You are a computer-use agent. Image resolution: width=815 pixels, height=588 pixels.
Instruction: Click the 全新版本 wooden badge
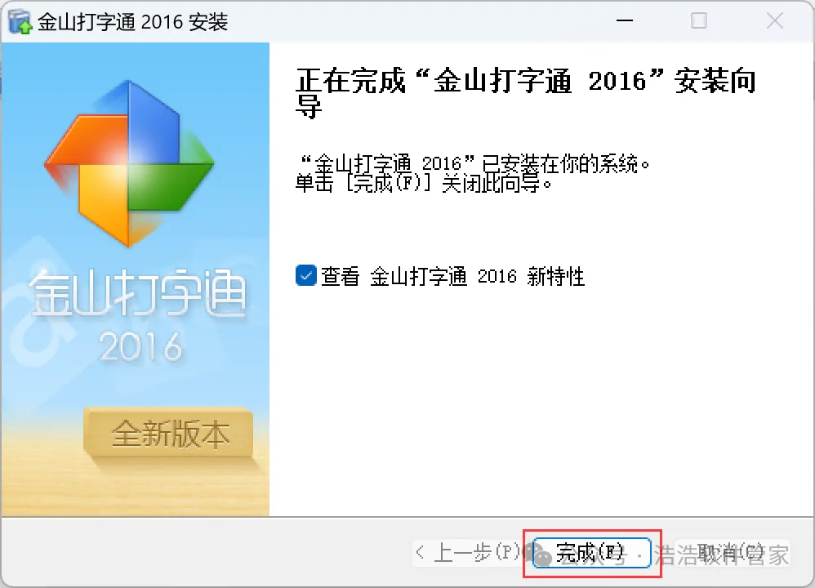[x=168, y=434]
